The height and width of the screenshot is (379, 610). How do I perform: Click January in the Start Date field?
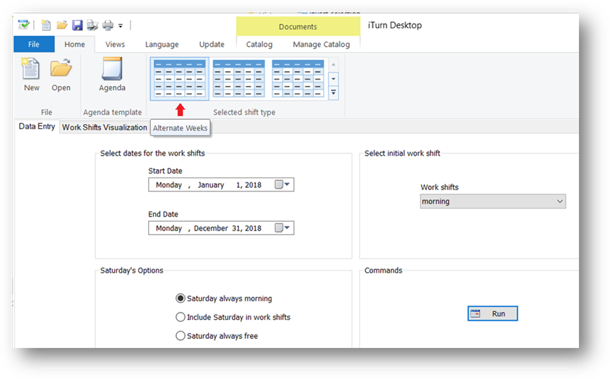[211, 185]
